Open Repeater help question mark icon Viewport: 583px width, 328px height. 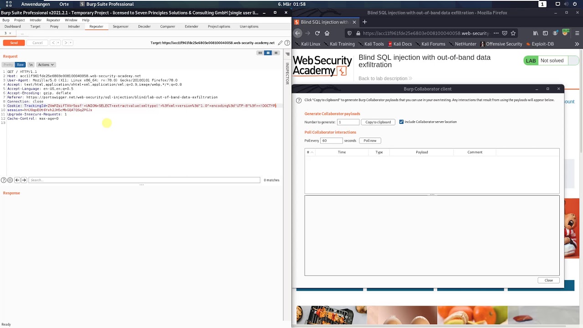(287, 43)
